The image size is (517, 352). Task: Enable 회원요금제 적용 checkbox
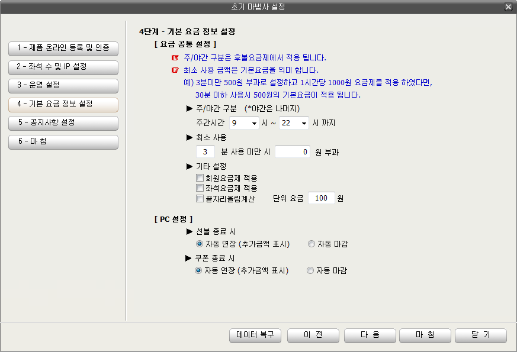[x=200, y=178]
